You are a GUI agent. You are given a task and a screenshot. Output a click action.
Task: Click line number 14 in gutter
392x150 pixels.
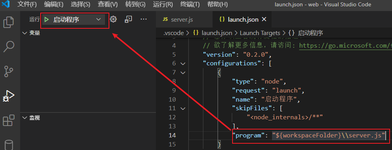pos(172,135)
